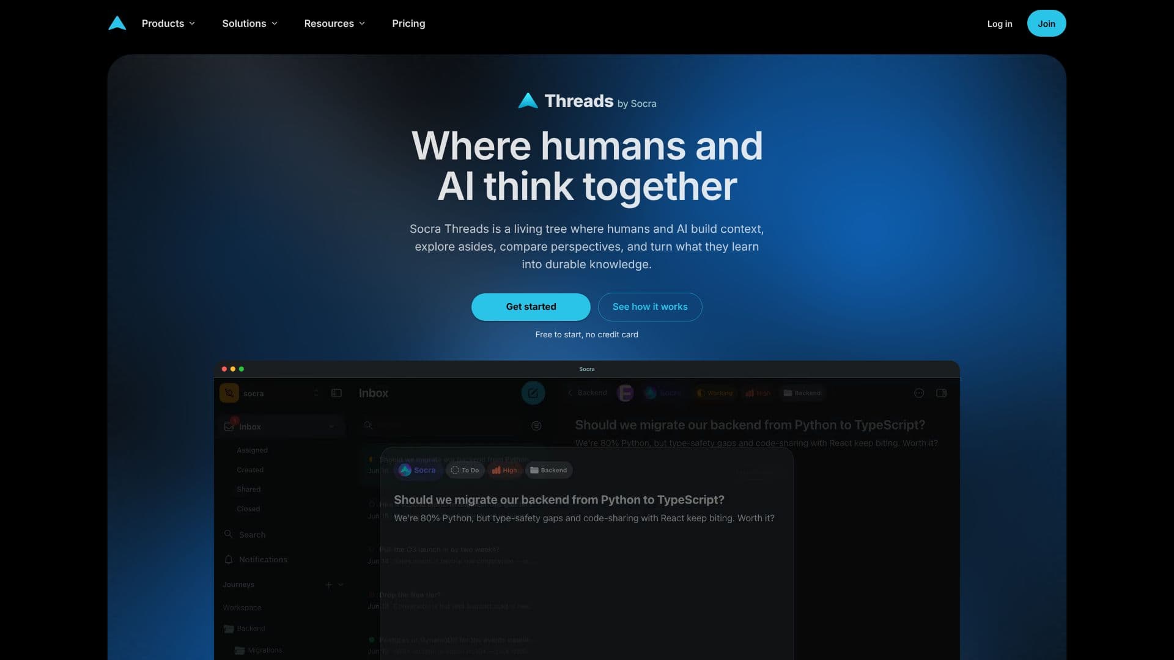This screenshot has height=660, width=1174.
Task: Click the High priority chip on card
Action: [x=504, y=470]
